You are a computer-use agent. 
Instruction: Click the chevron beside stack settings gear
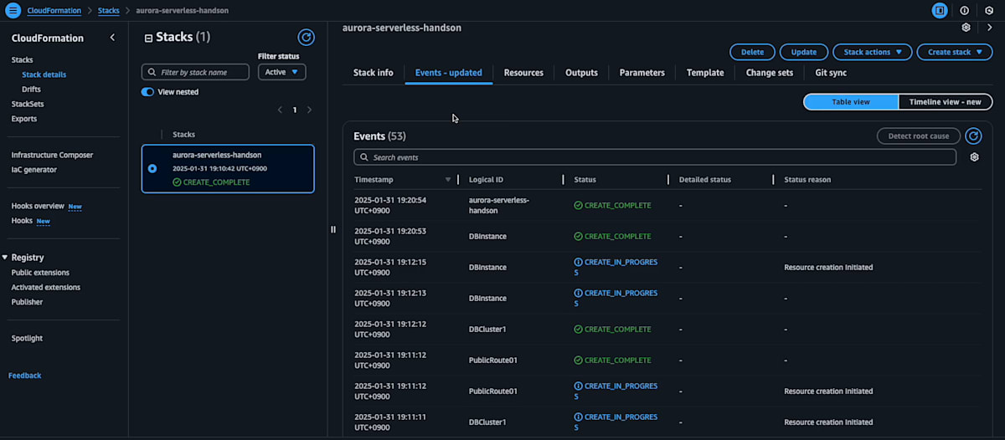990,28
